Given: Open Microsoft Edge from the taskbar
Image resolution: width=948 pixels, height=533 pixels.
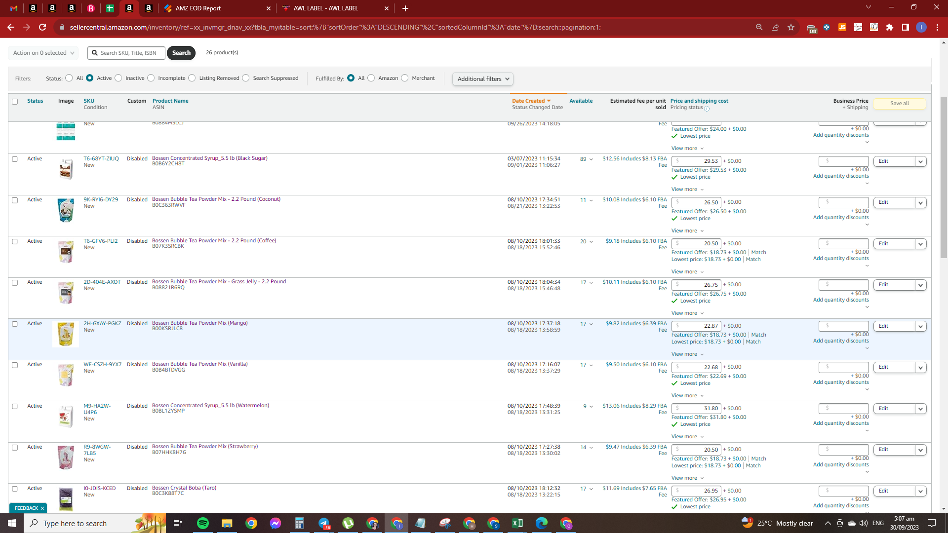Looking at the screenshot, I should pos(542,523).
